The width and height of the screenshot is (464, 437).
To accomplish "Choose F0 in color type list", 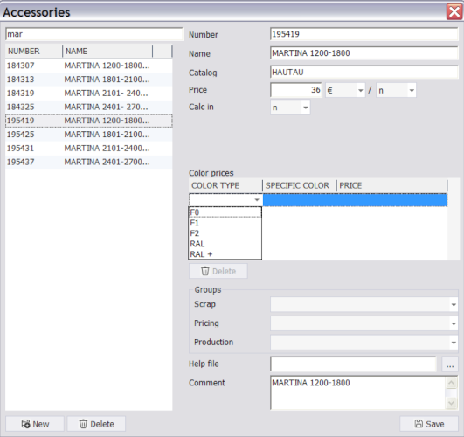I will pyautogui.click(x=225, y=212).
